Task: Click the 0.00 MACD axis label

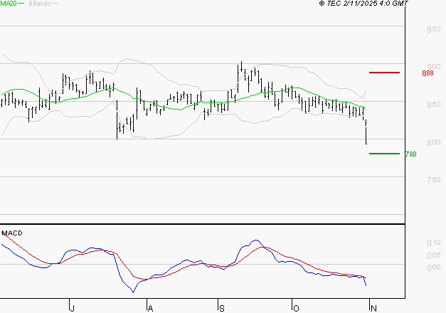Action: (x=433, y=267)
